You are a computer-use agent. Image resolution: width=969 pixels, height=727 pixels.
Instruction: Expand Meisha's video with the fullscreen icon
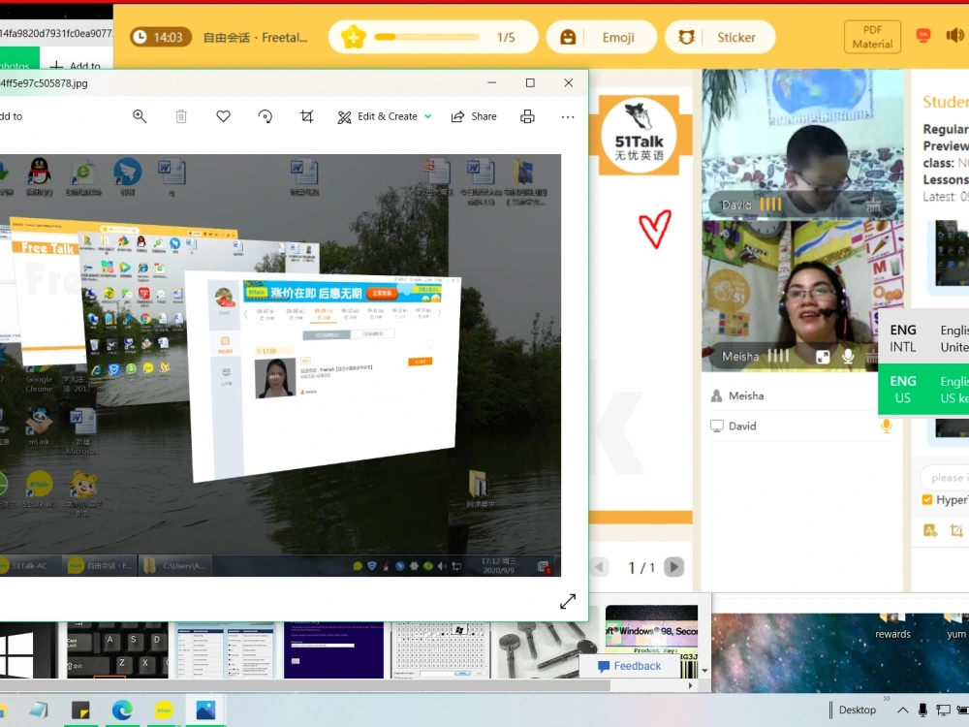[823, 357]
